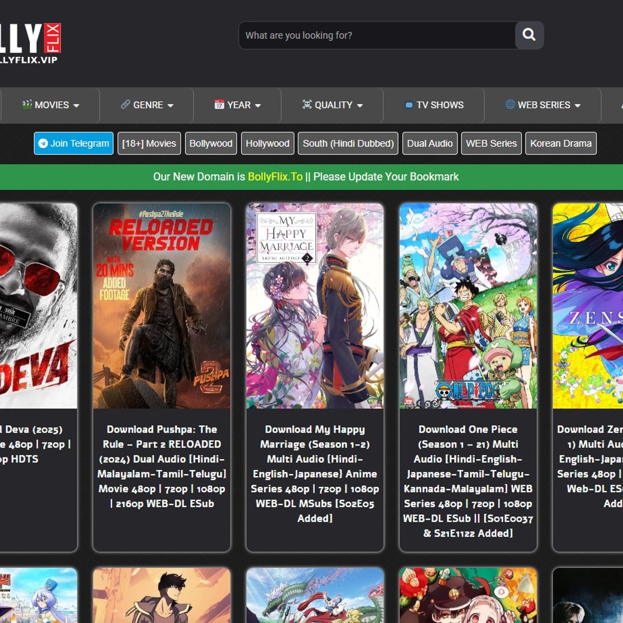Open second-row dark poster below Zenshu card
This screenshot has height=623, width=623.
[588, 595]
